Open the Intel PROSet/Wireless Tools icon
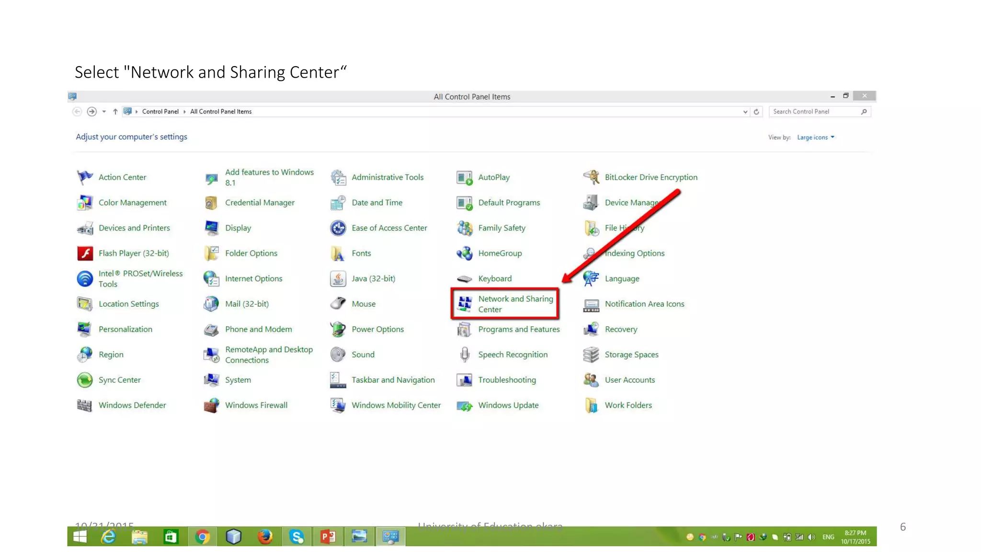Screen dimensions: 981x552 pos(85,279)
